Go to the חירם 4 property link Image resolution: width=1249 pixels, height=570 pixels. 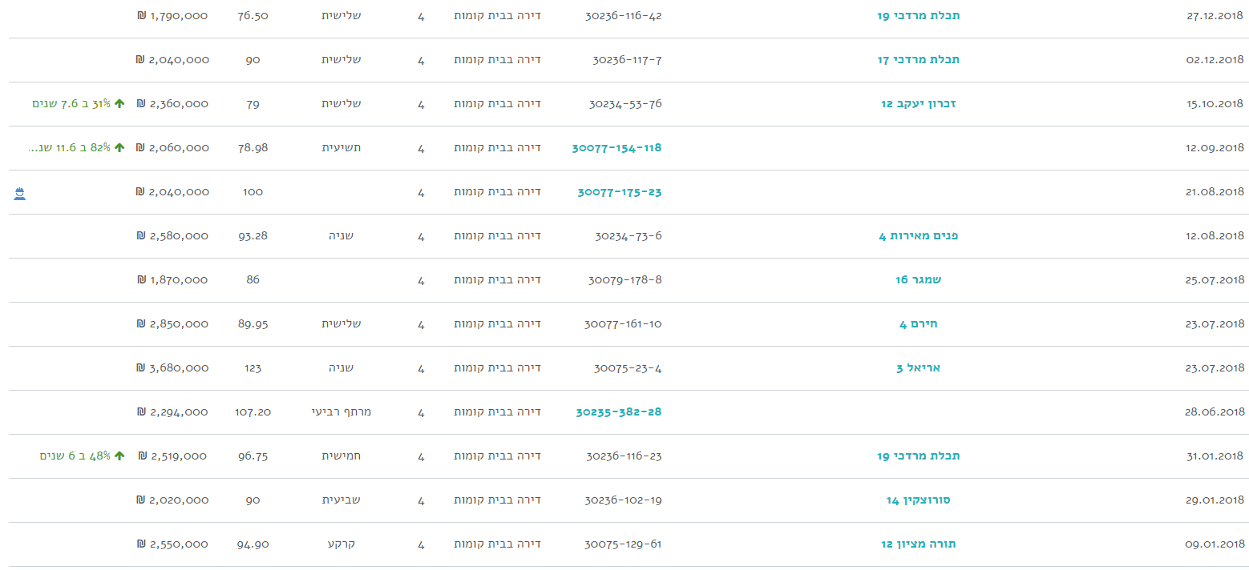point(918,324)
